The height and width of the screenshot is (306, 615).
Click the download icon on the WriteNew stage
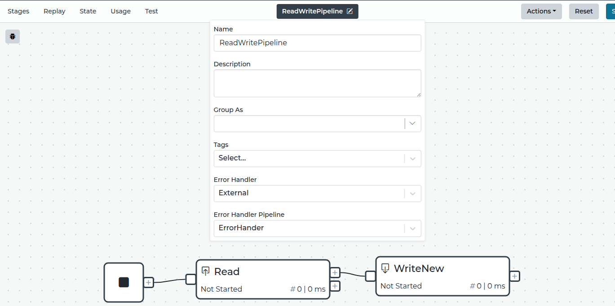pos(385,268)
